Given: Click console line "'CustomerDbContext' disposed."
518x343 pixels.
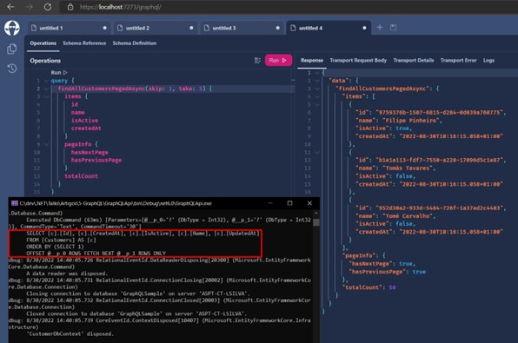Looking at the screenshot, I should (x=70, y=334).
